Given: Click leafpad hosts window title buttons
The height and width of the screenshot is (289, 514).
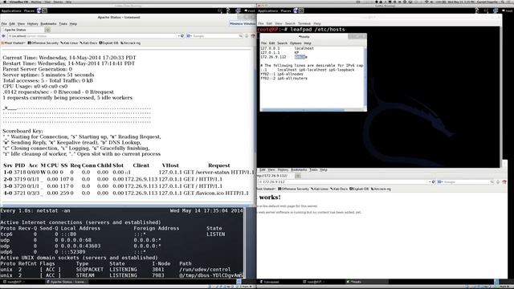Looking at the screenshot, I should coord(357,36).
